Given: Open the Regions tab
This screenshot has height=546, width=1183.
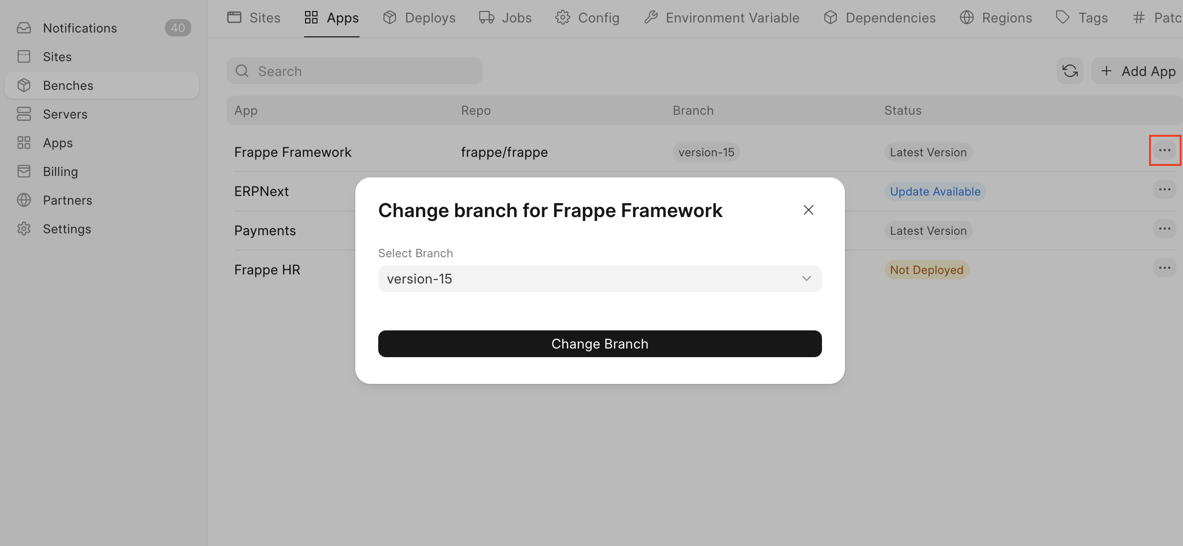Looking at the screenshot, I should [996, 18].
